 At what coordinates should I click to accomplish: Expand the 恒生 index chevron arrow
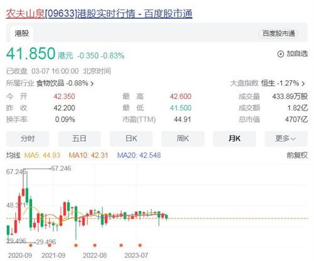tap(303, 83)
